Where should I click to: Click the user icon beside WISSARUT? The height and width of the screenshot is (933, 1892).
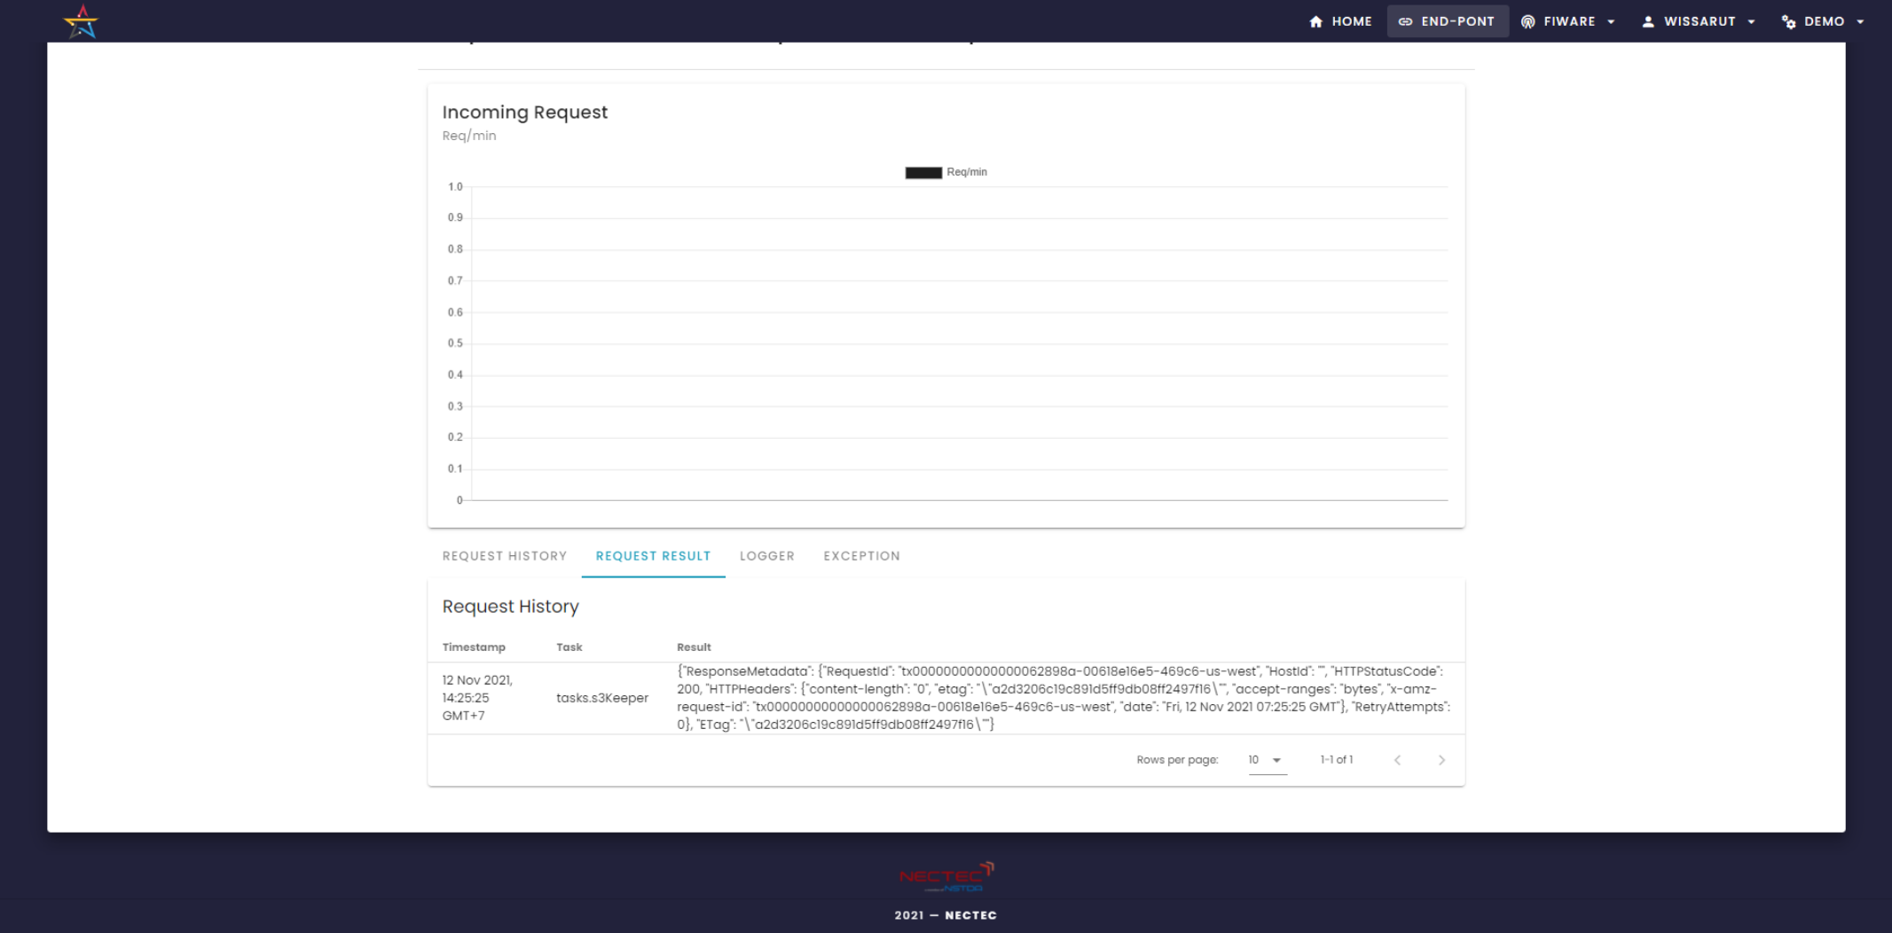pyautogui.click(x=1648, y=21)
